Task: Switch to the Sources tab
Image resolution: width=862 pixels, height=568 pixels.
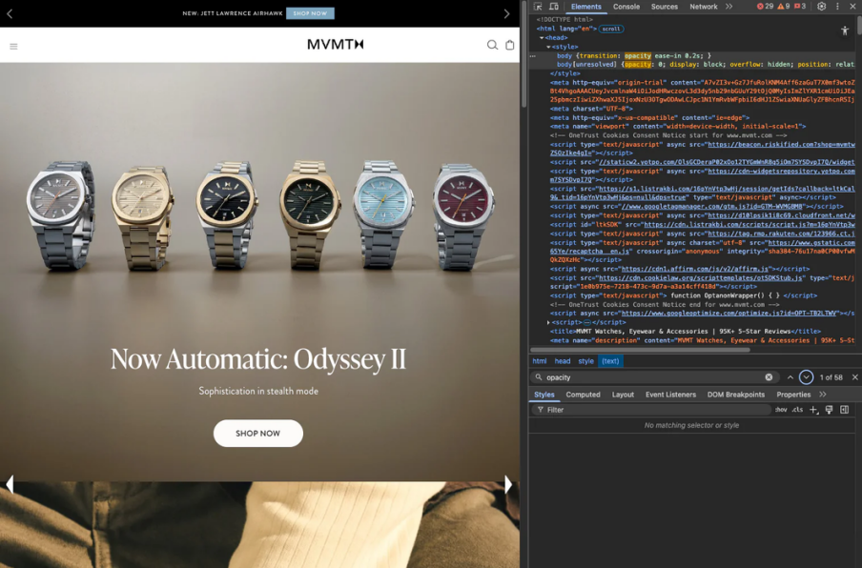Action: tap(664, 7)
